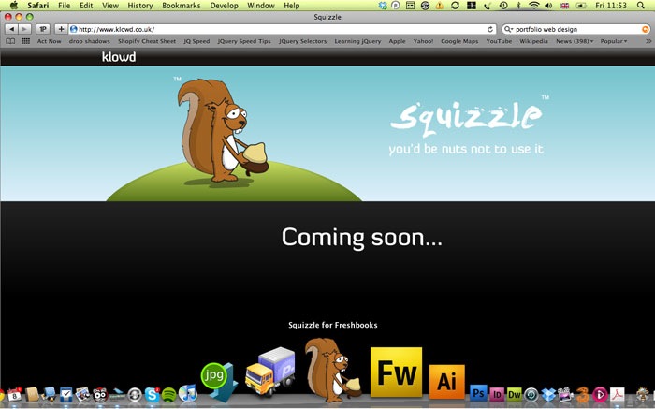Click the menu bar clock Fri 11:53
Image resolution: width=655 pixels, height=409 pixels.
point(611,6)
